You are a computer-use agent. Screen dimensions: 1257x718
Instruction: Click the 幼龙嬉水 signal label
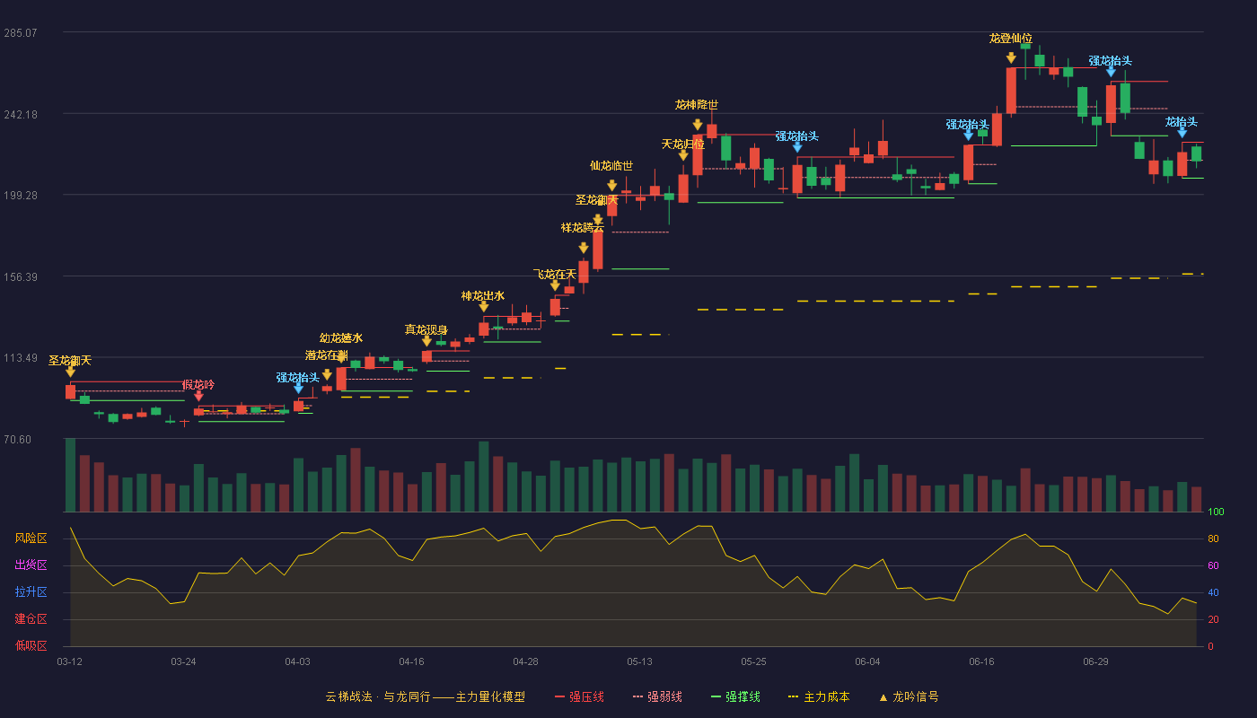pyautogui.click(x=341, y=338)
